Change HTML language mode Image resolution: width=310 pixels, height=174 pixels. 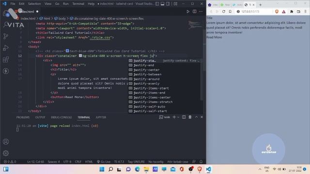coord(89,162)
